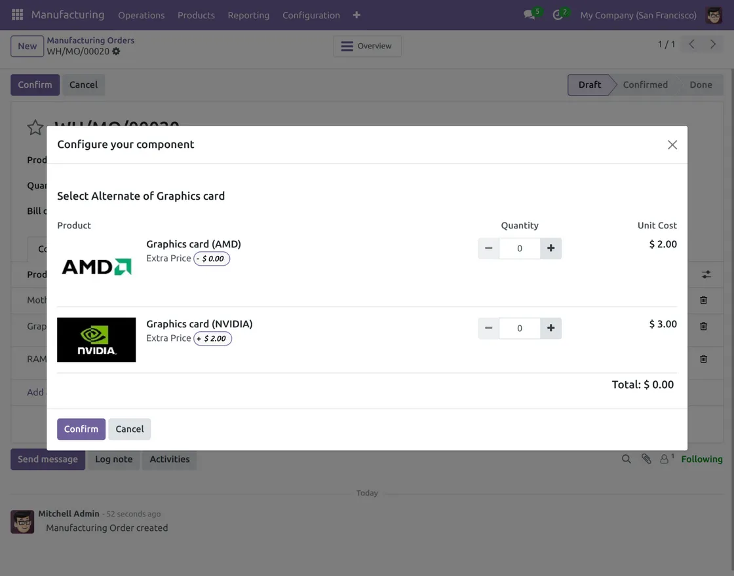
Task: Open the apps grid menu icon
Action: (17, 15)
